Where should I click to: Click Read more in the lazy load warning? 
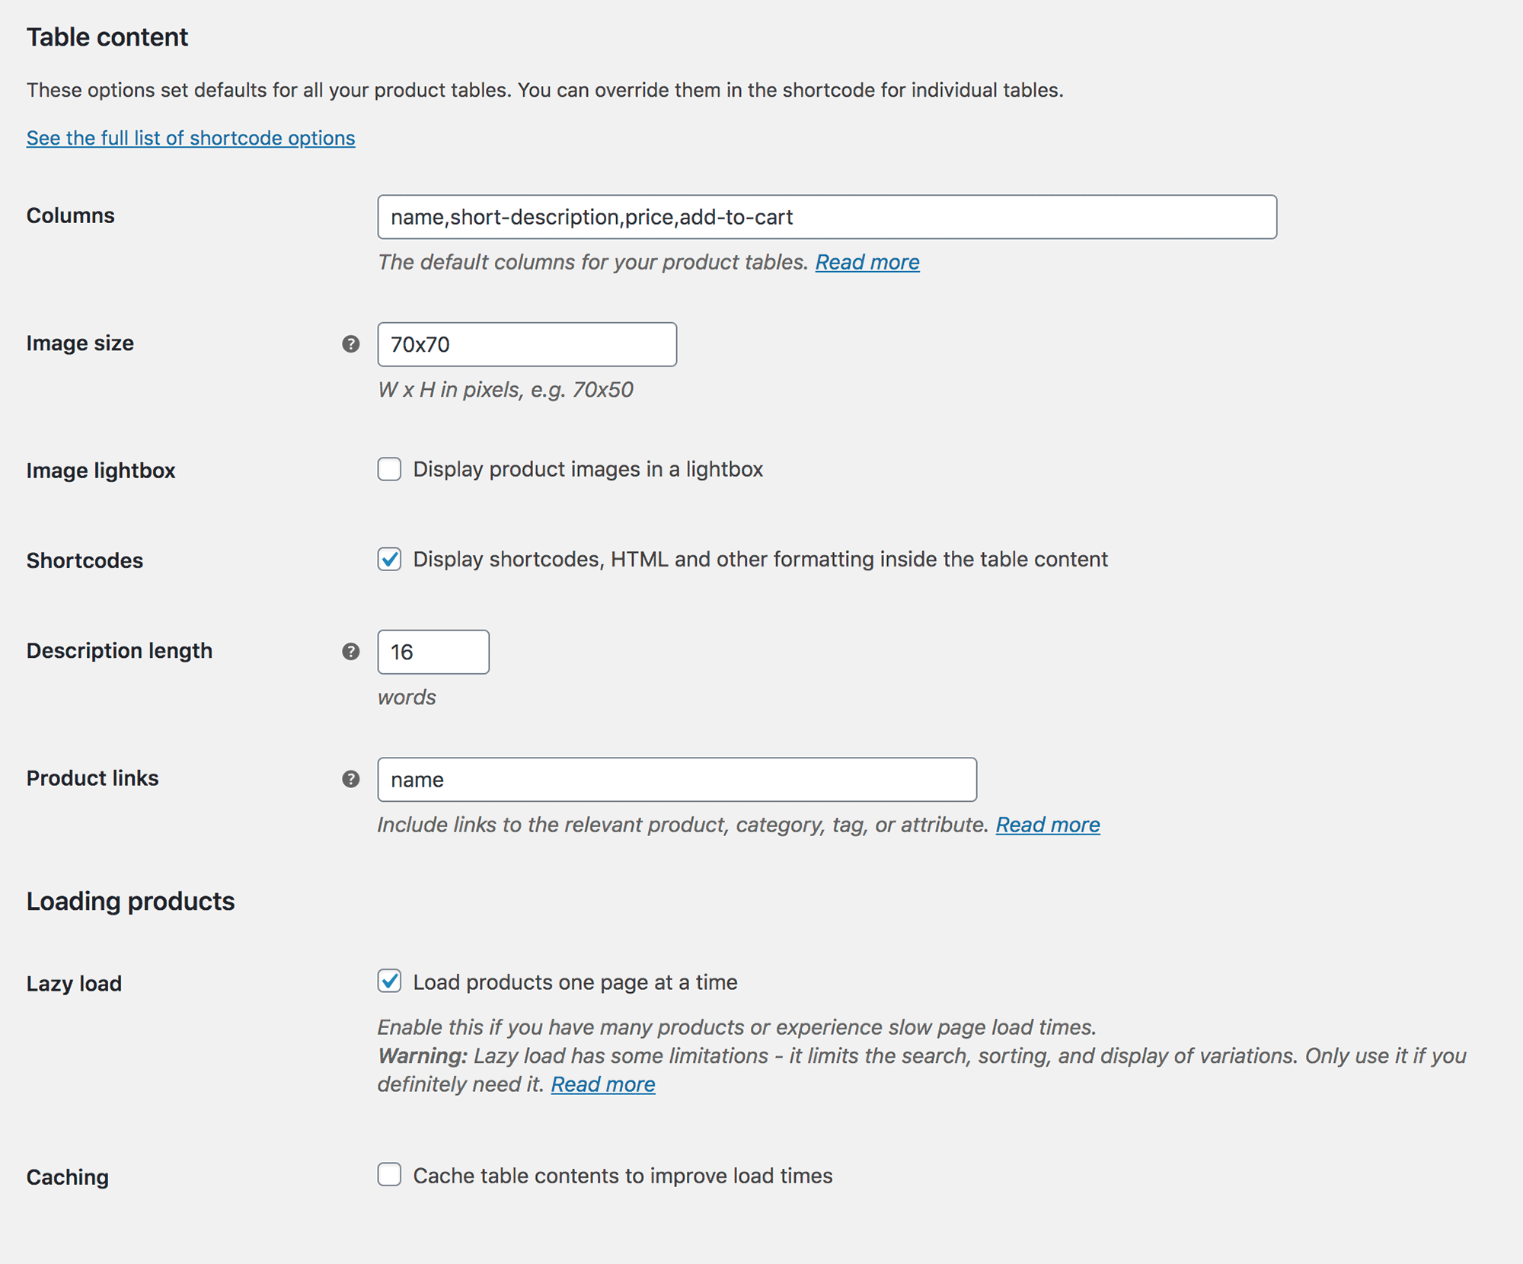pyautogui.click(x=602, y=1084)
